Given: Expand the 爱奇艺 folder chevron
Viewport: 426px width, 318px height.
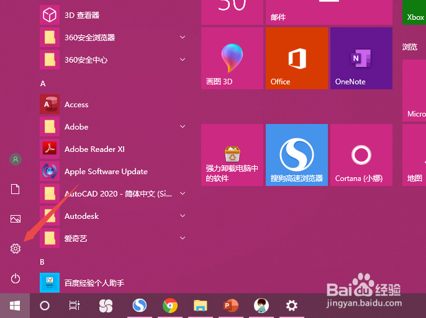Looking at the screenshot, I should tap(183, 238).
